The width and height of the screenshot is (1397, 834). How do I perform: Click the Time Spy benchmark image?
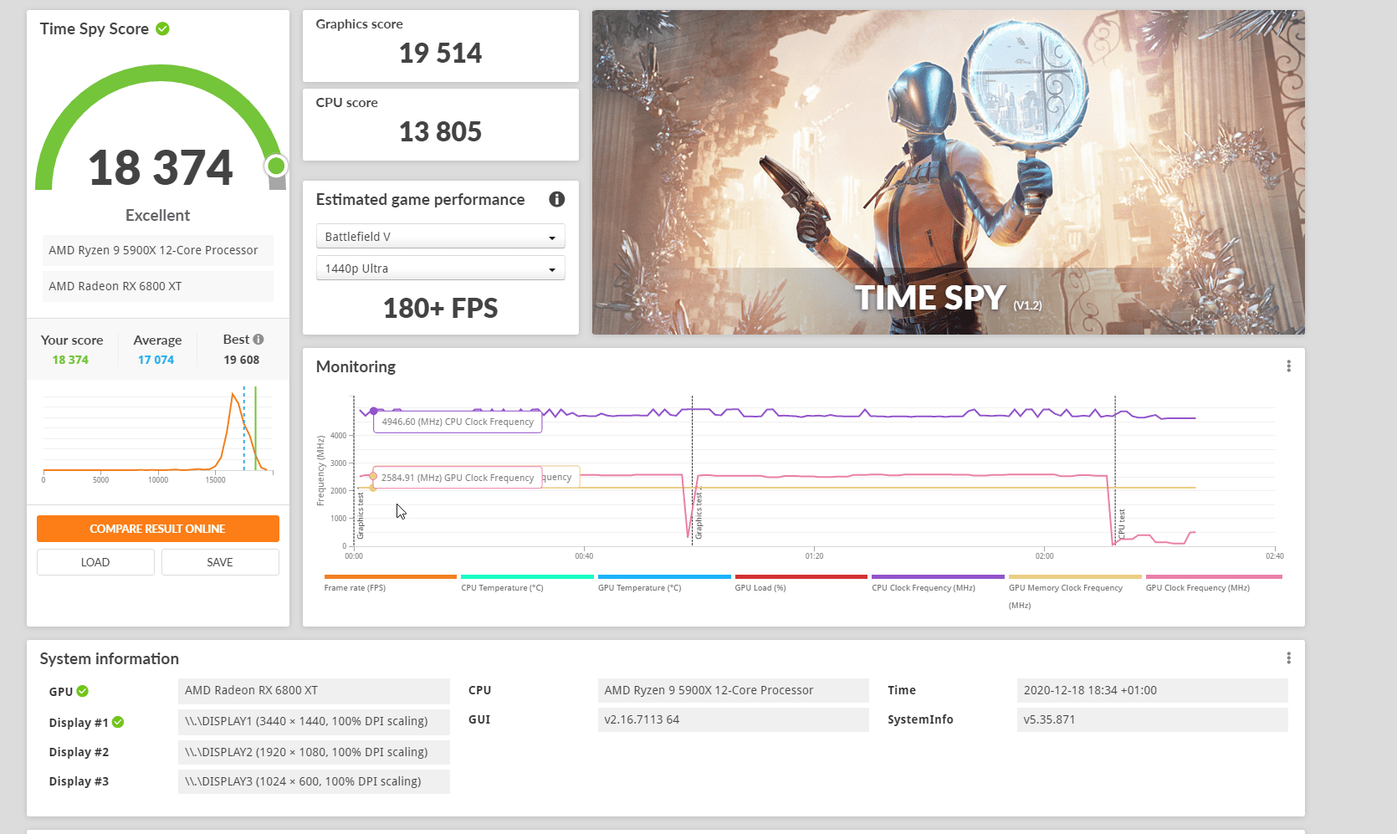click(949, 172)
